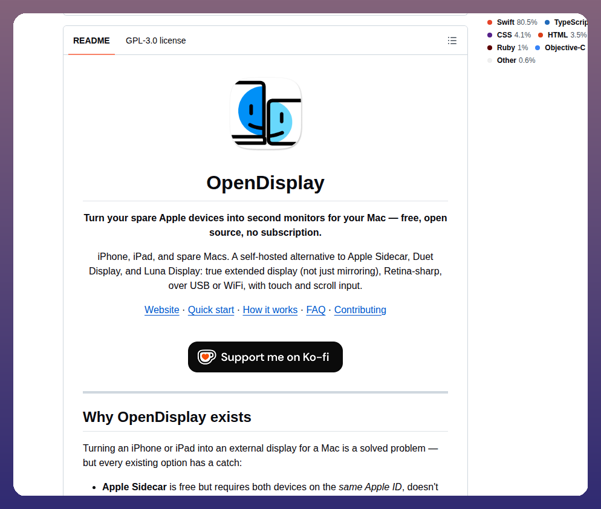
Task: Select the Ruby 1% language entry
Action: coord(507,48)
